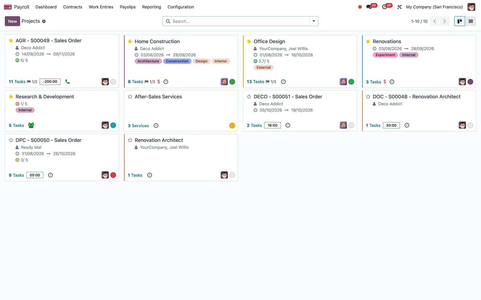Open the Payslips menu
481x300 pixels.
[128, 7]
